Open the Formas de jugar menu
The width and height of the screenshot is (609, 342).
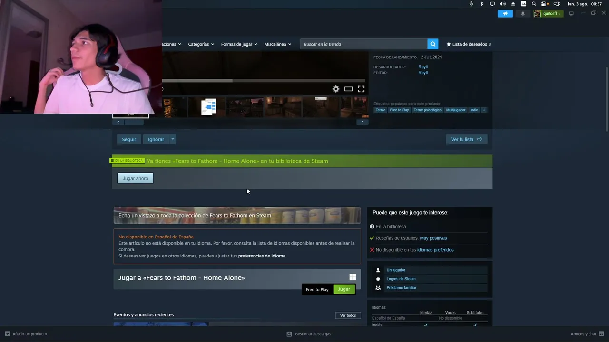(239, 44)
